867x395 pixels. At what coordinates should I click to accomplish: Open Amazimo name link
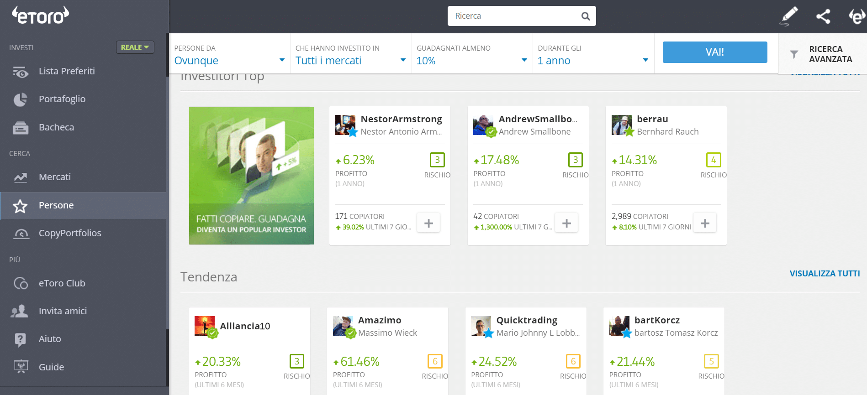click(380, 320)
